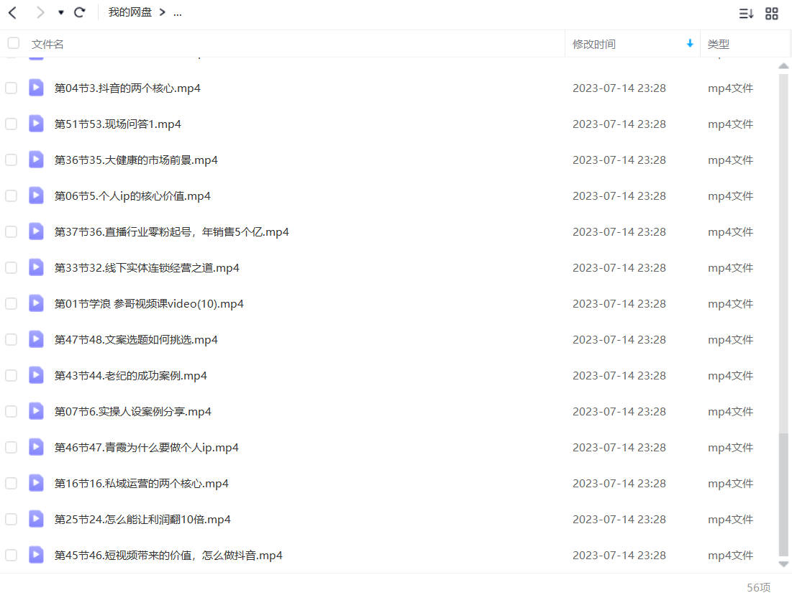Click video icon of 第16节16.私域运营的两个核心.mp4
The height and width of the screenshot is (598, 792).
click(36, 483)
